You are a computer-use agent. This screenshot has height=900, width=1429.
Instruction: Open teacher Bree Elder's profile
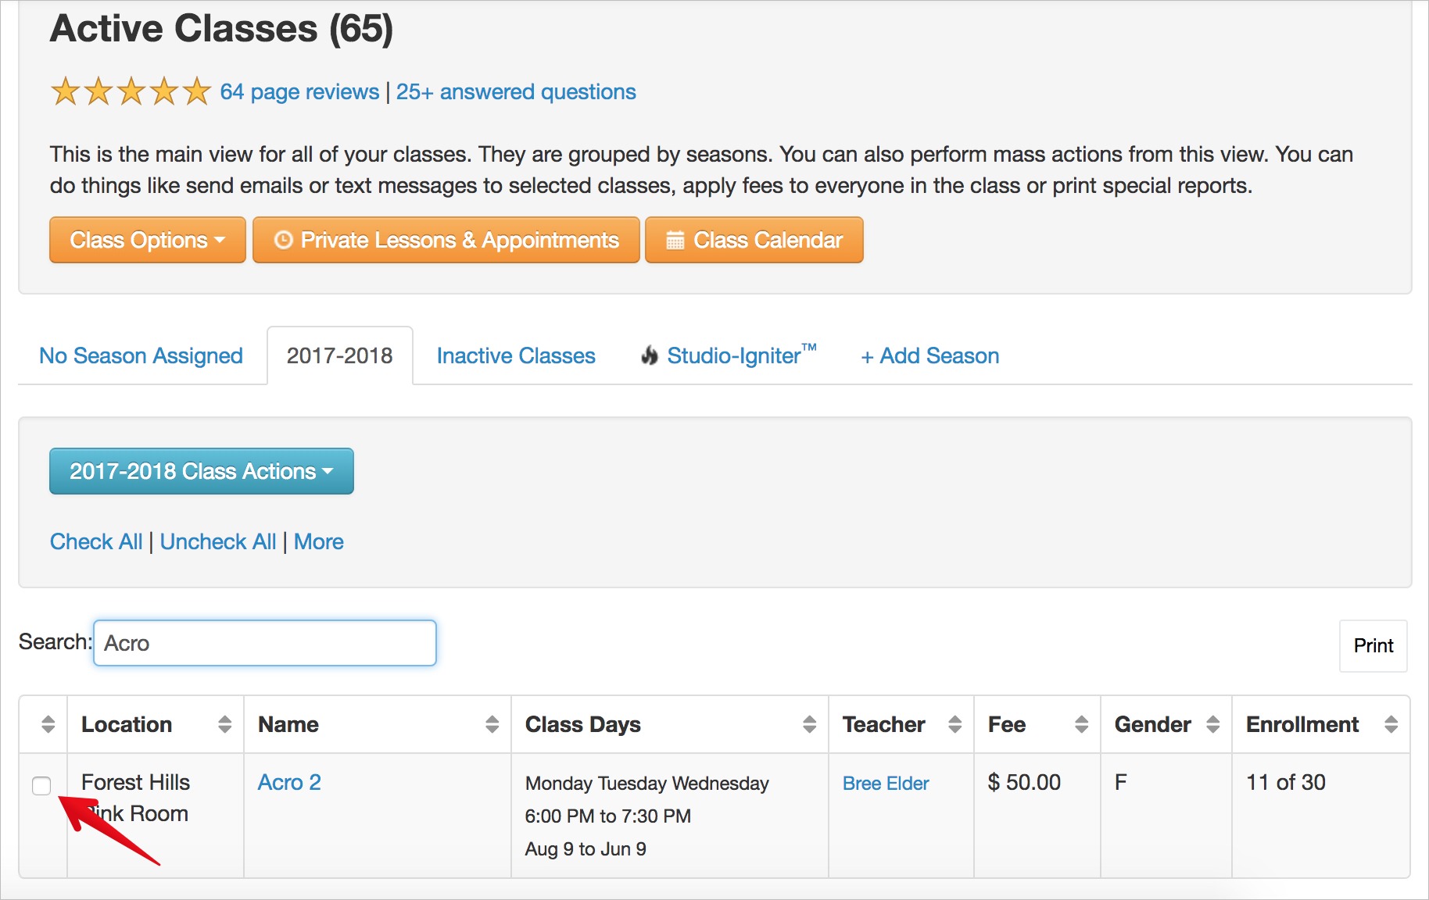(886, 784)
